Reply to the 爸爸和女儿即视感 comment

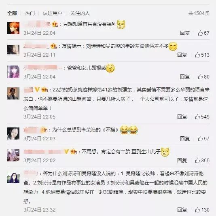(185, 77)
